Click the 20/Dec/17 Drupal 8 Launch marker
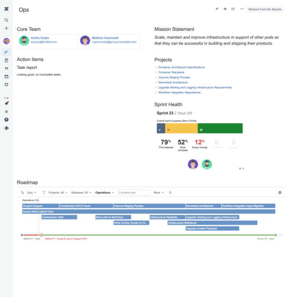Screen dimensions: 290x299 41,235
